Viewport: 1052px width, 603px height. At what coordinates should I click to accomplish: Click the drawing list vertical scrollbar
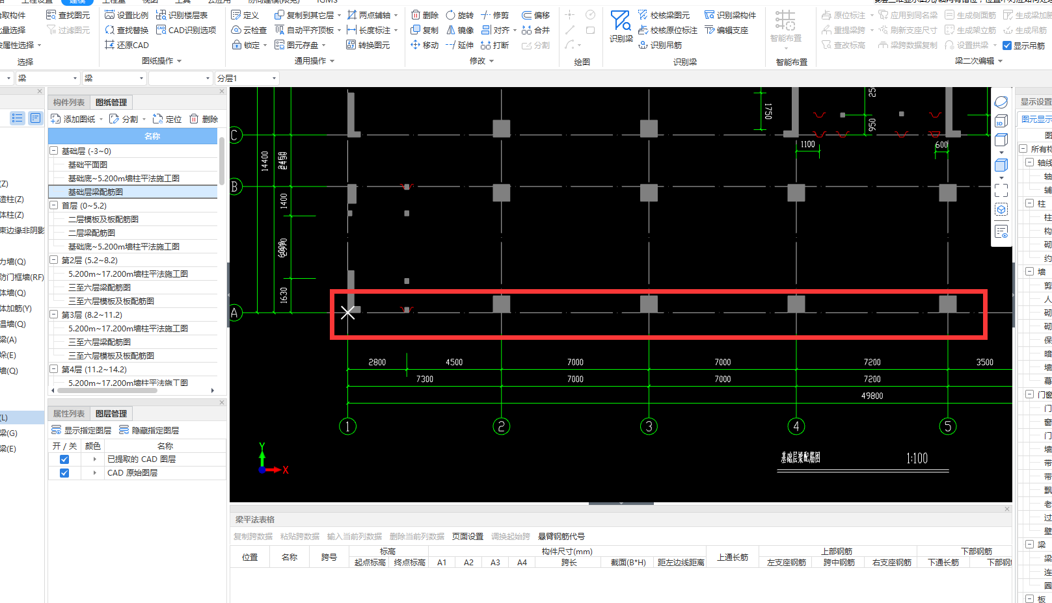point(222,160)
